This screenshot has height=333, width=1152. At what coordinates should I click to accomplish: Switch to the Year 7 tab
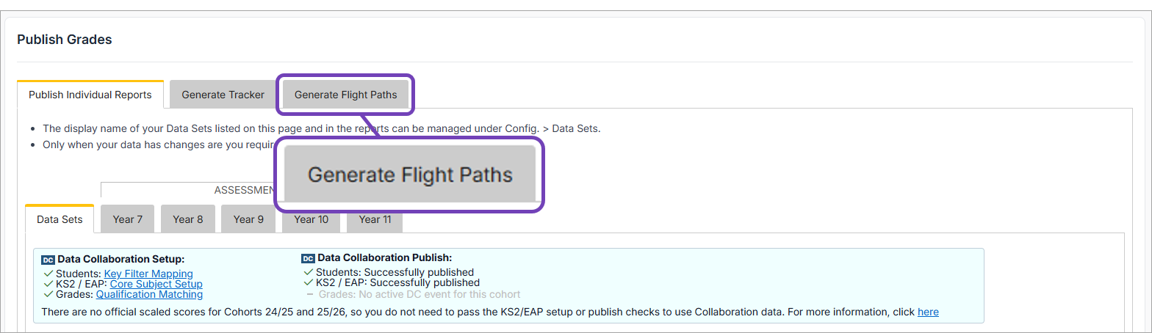coord(127,219)
